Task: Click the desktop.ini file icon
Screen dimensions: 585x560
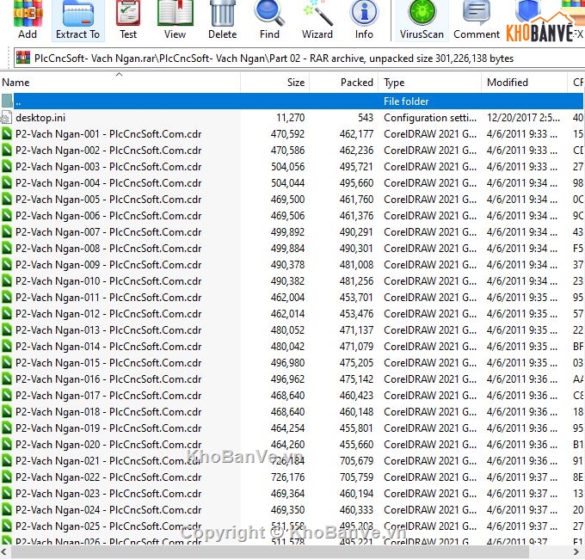Action: click(6, 118)
